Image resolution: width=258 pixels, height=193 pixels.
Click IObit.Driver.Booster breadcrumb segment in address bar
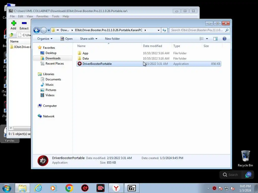[109, 30]
